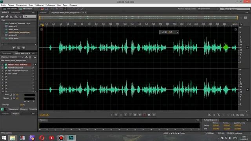251x141 pixels.
Task: Toggle power for Hard Limiter effect
Action: click(x=5, y=74)
